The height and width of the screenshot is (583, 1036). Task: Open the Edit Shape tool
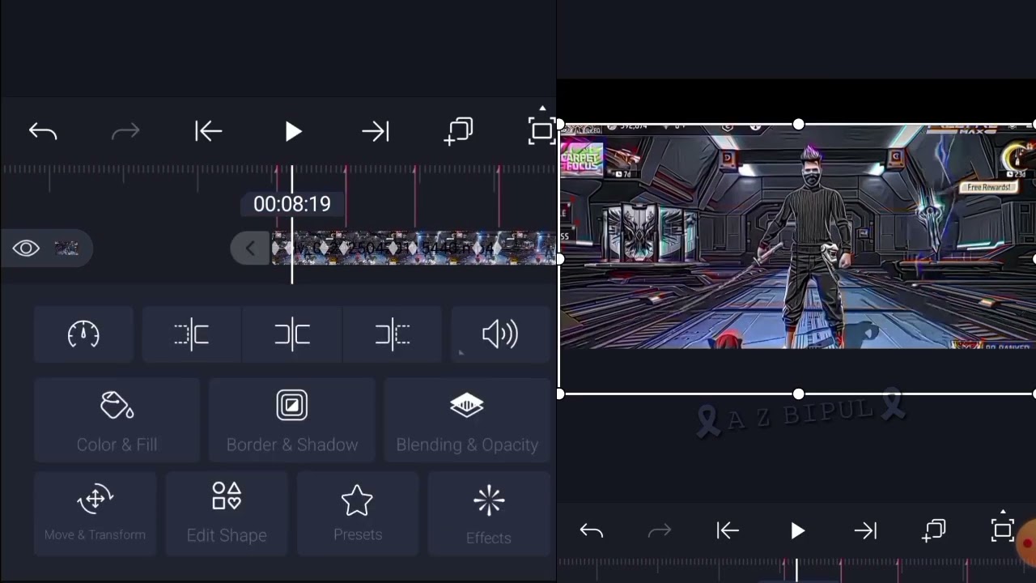click(227, 514)
